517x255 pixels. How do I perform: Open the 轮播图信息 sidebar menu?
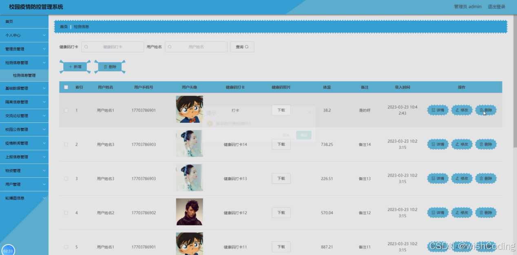pyautogui.click(x=24, y=198)
